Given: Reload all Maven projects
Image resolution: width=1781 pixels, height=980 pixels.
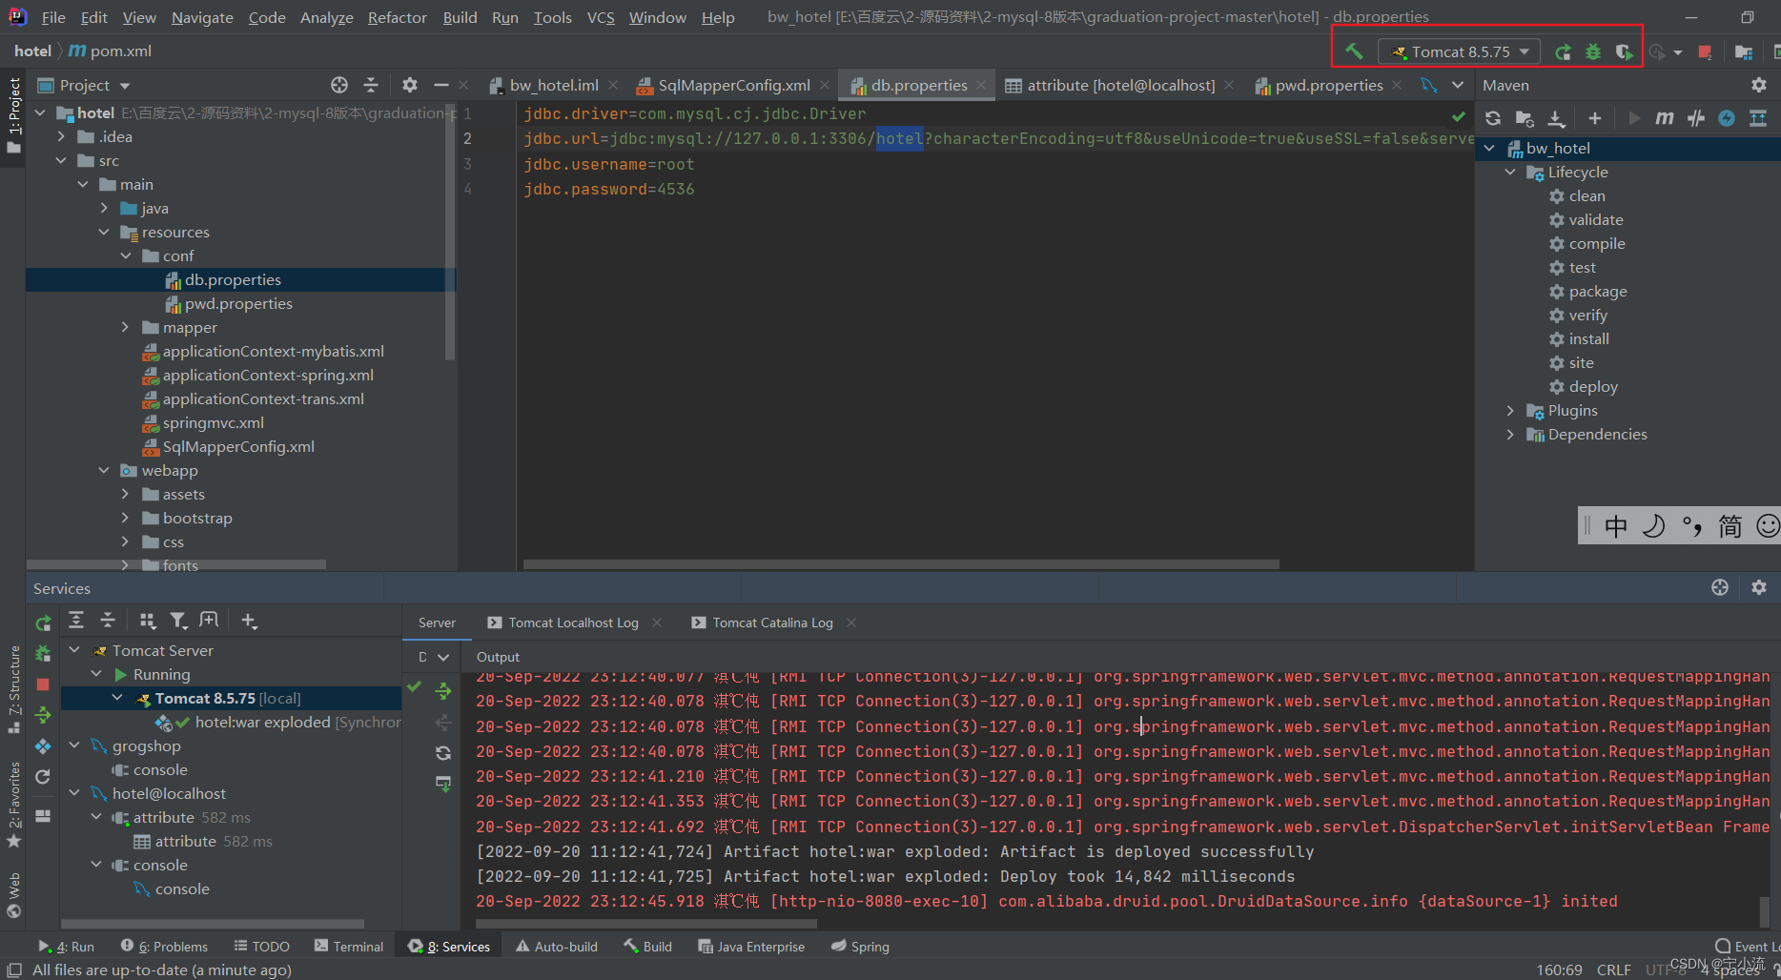Looking at the screenshot, I should [x=1493, y=118].
